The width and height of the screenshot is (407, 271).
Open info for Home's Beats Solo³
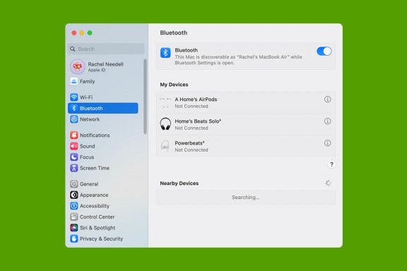[327, 121]
